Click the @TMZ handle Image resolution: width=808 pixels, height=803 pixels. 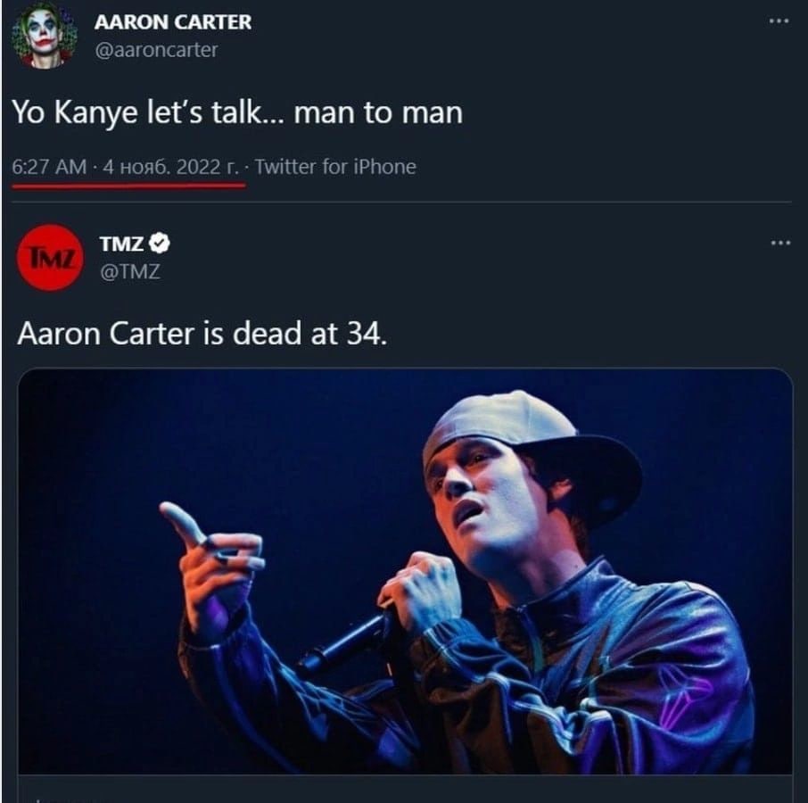[128, 271]
